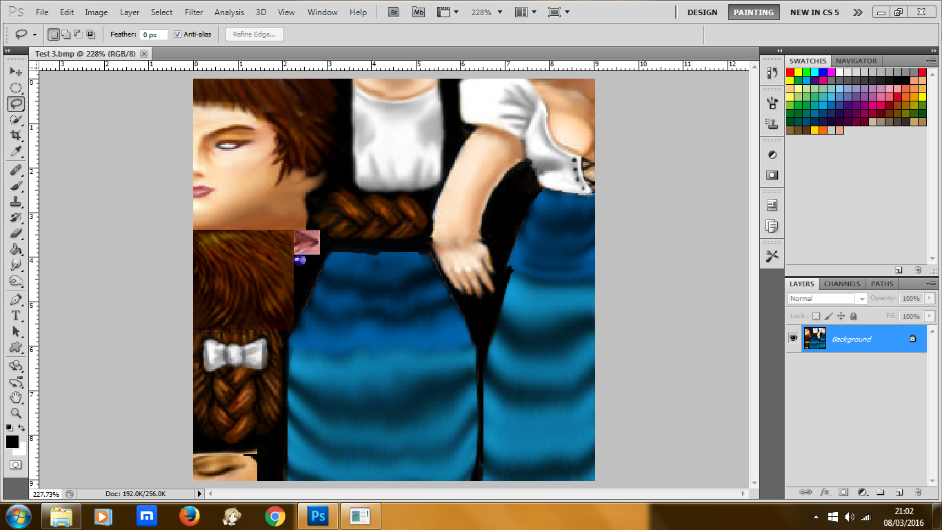Select the Zoom tool

coord(15,413)
